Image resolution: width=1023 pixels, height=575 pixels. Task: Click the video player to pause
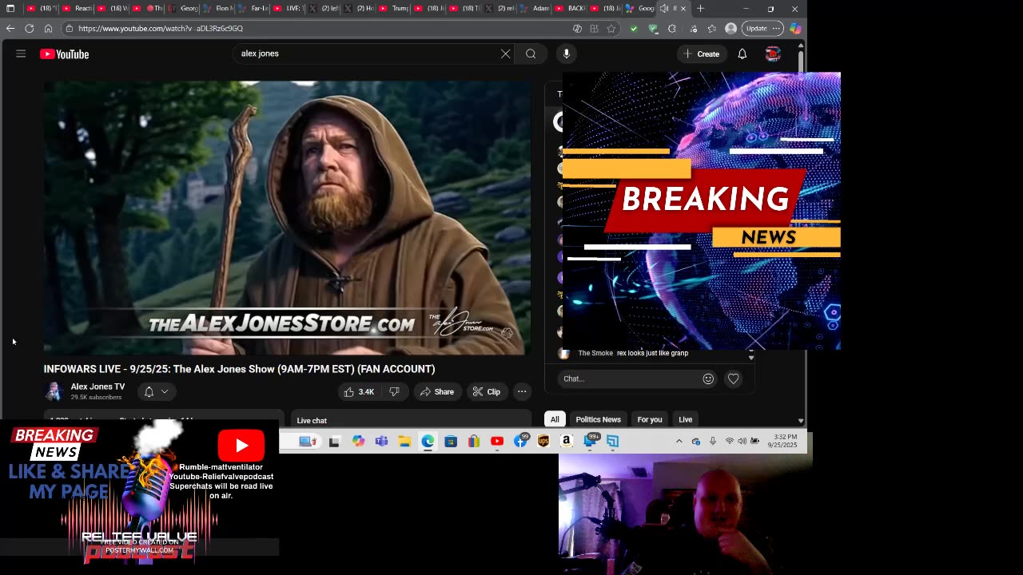288,217
